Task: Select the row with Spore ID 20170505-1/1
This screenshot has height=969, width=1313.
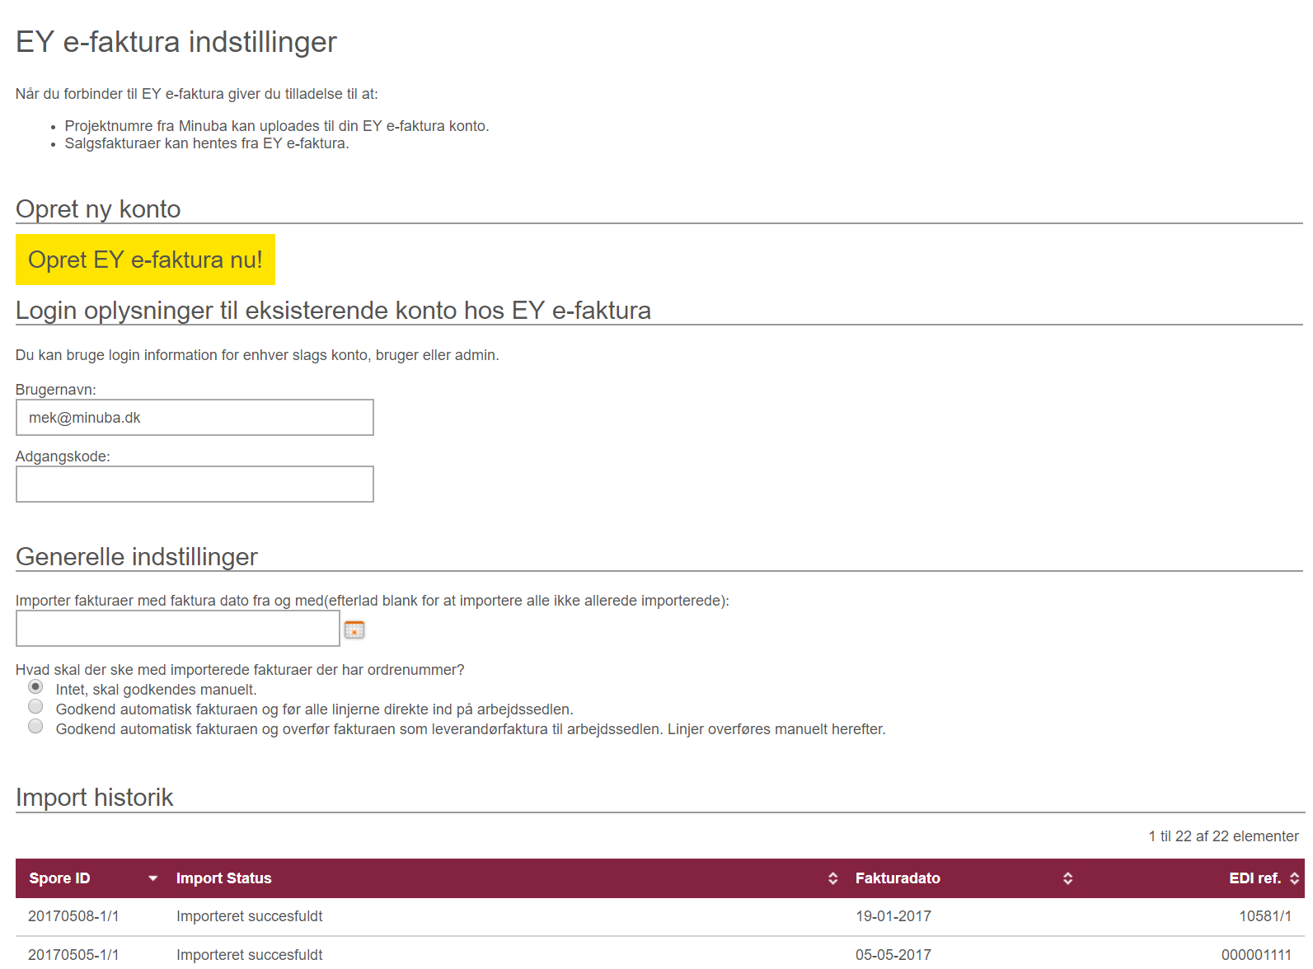Action: coord(660,953)
